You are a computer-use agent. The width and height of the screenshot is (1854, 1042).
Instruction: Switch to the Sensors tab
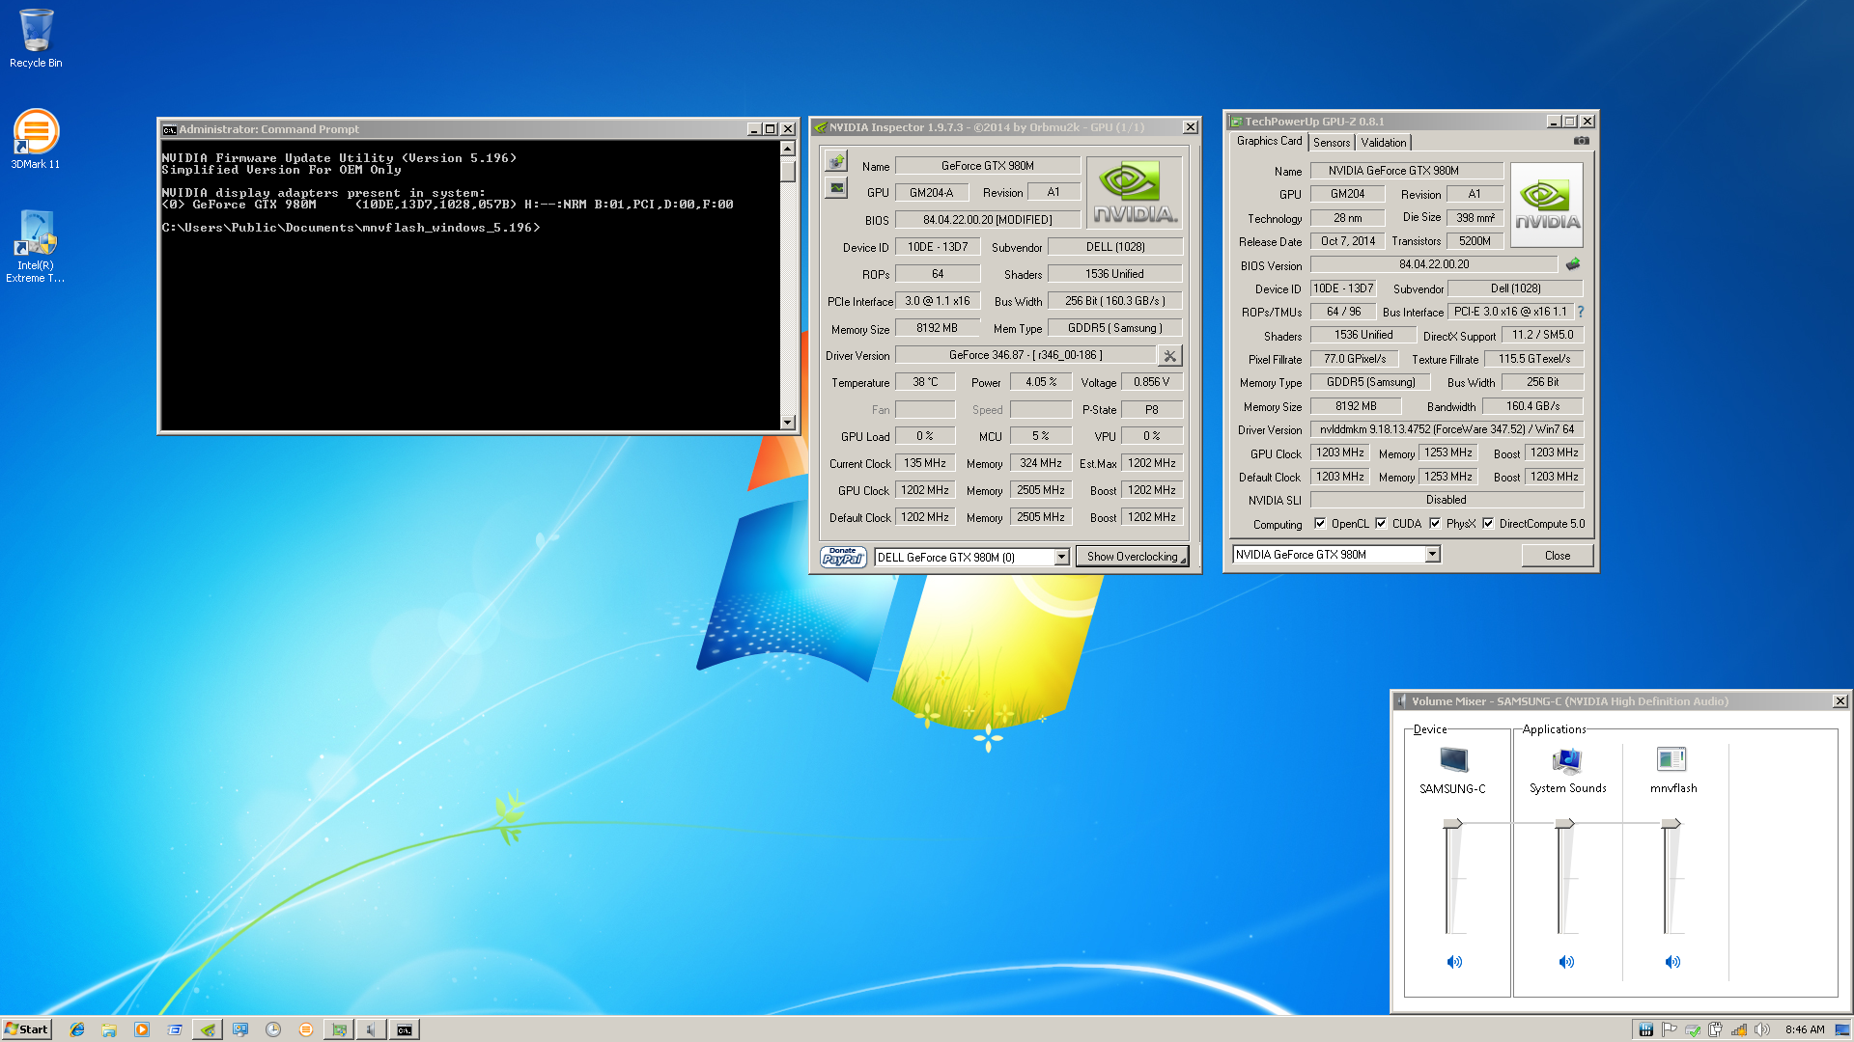[x=1332, y=143]
